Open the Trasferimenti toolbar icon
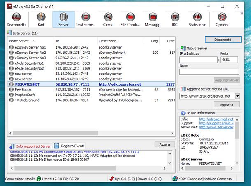 (x=86, y=17)
